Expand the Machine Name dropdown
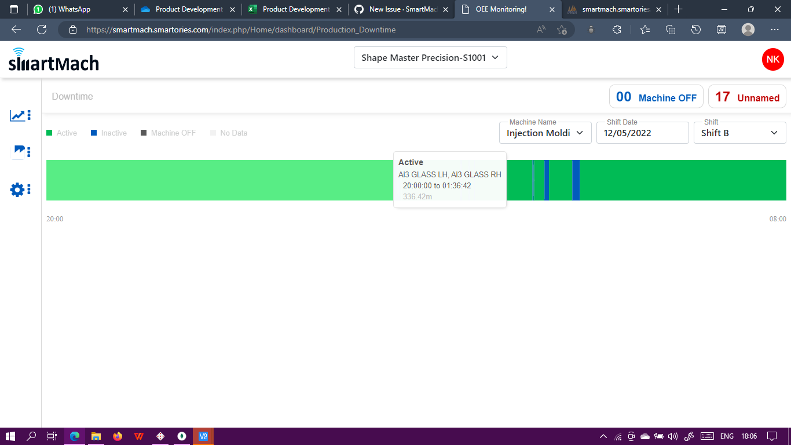 tap(544, 133)
